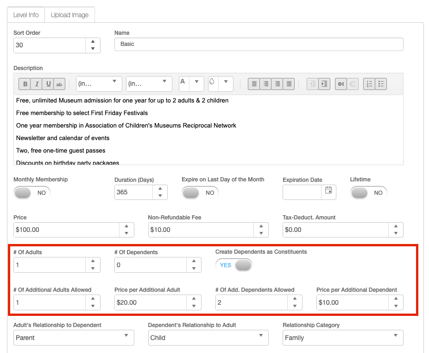The height and width of the screenshot is (353, 429).
Task: Increase the Sort Order value
Action: [93, 42]
